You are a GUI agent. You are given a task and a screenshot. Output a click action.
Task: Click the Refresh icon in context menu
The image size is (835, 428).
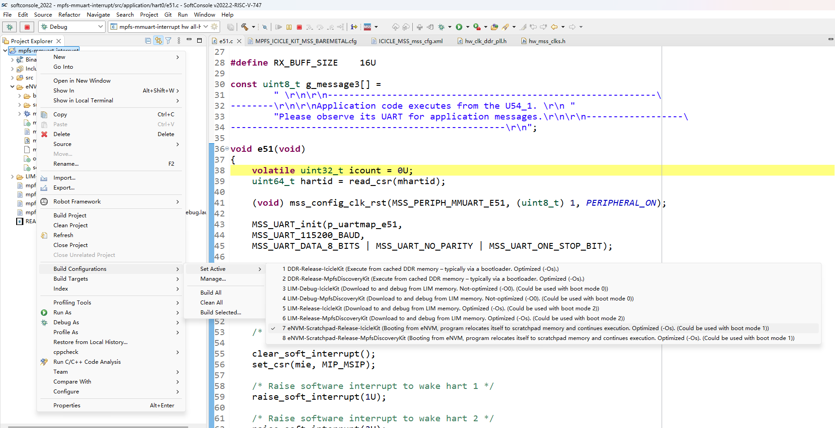pos(44,235)
